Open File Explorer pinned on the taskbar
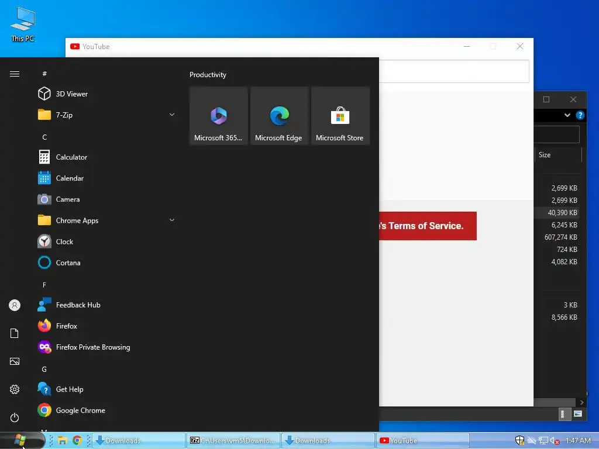The width and height of the screenshot is (599, 449). coord(62,441)
